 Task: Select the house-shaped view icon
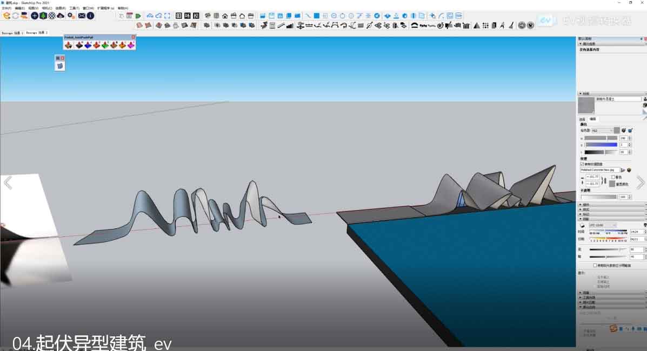(225, 16)
